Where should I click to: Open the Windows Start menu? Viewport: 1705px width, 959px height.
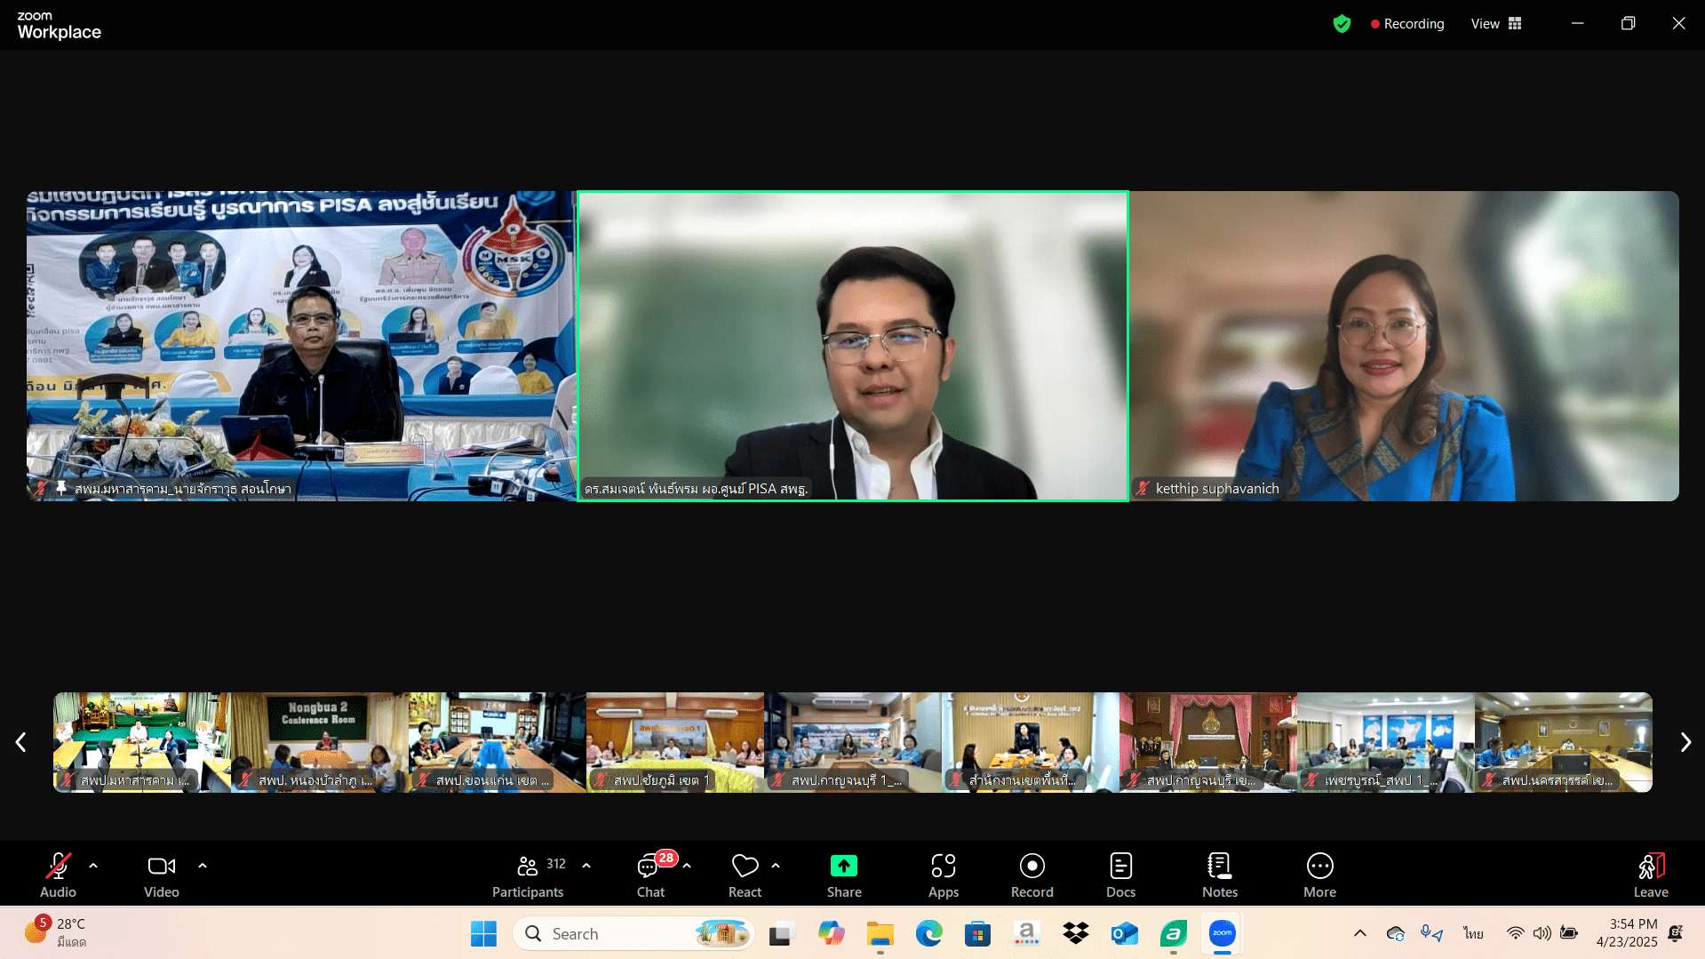[483, 933]
